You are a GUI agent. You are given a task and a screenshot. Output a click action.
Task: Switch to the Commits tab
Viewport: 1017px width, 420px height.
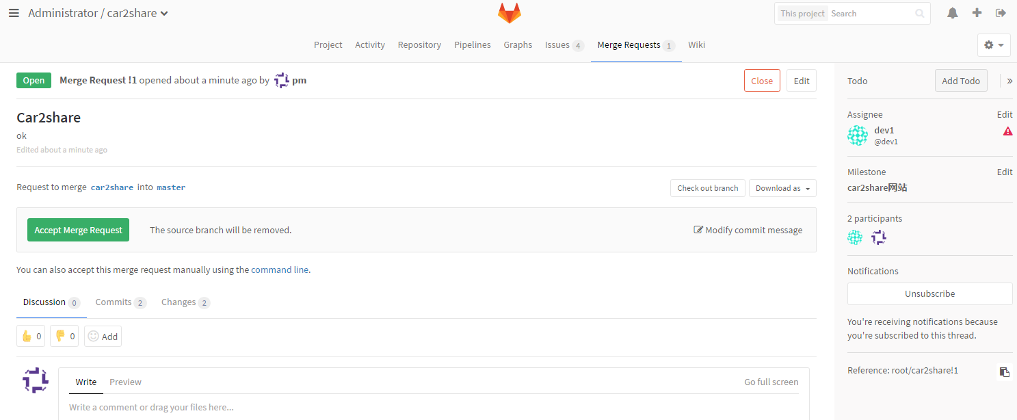point(120,302)
